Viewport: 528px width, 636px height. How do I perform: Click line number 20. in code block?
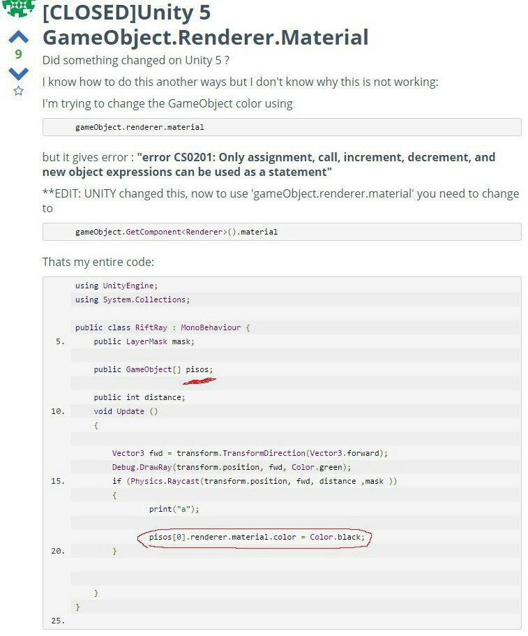58,551
